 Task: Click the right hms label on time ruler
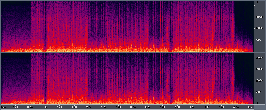pyautogui.click(x=251, y=107)
